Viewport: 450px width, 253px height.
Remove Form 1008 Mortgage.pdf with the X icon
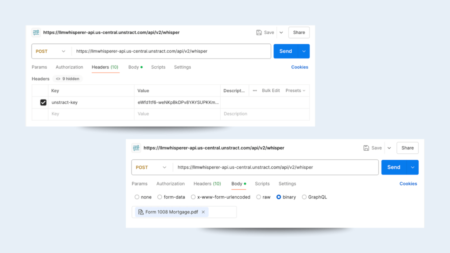pos(203,212)
